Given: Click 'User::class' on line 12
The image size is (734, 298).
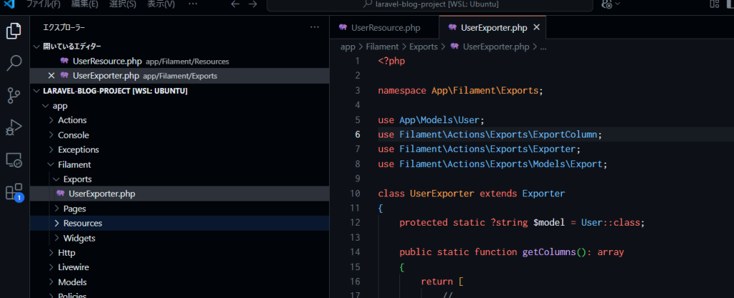Looking at the screenshot, I should pyautogui.click(x=611, y=223).
